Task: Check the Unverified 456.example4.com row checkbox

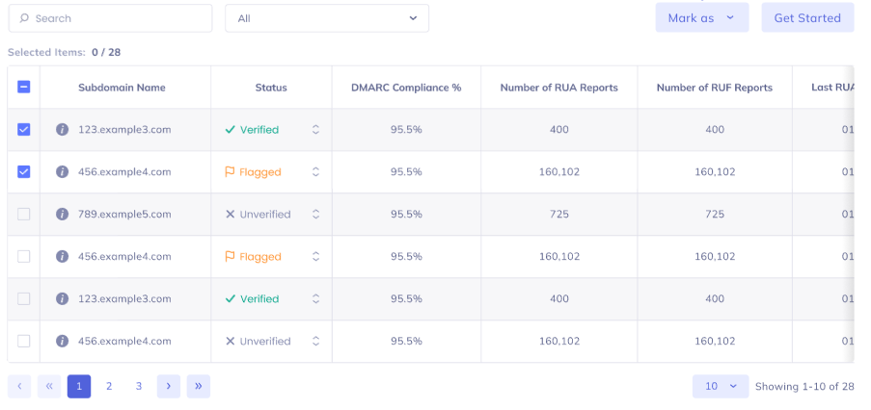Action: tap(24, 341)
